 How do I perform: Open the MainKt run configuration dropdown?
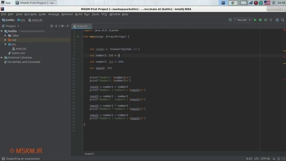[x=243, y=20]
